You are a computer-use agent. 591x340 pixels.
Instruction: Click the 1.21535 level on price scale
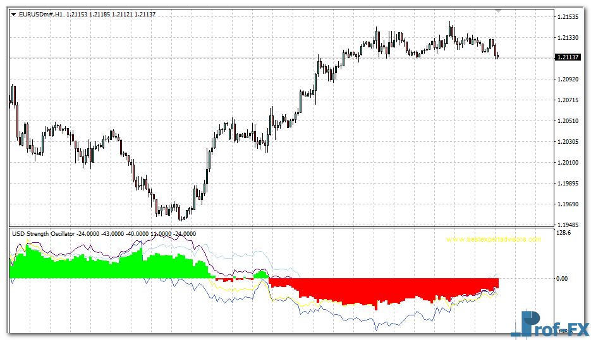568,17
